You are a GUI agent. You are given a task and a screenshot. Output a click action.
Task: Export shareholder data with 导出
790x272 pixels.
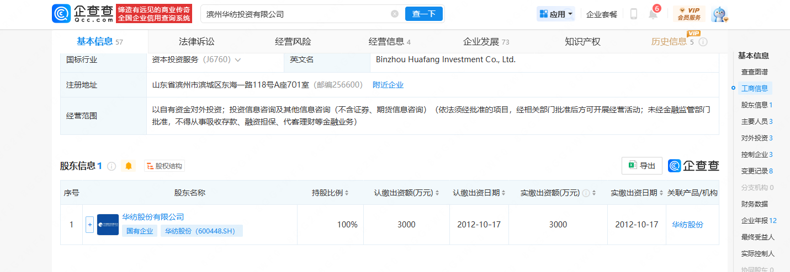point(641,166)
